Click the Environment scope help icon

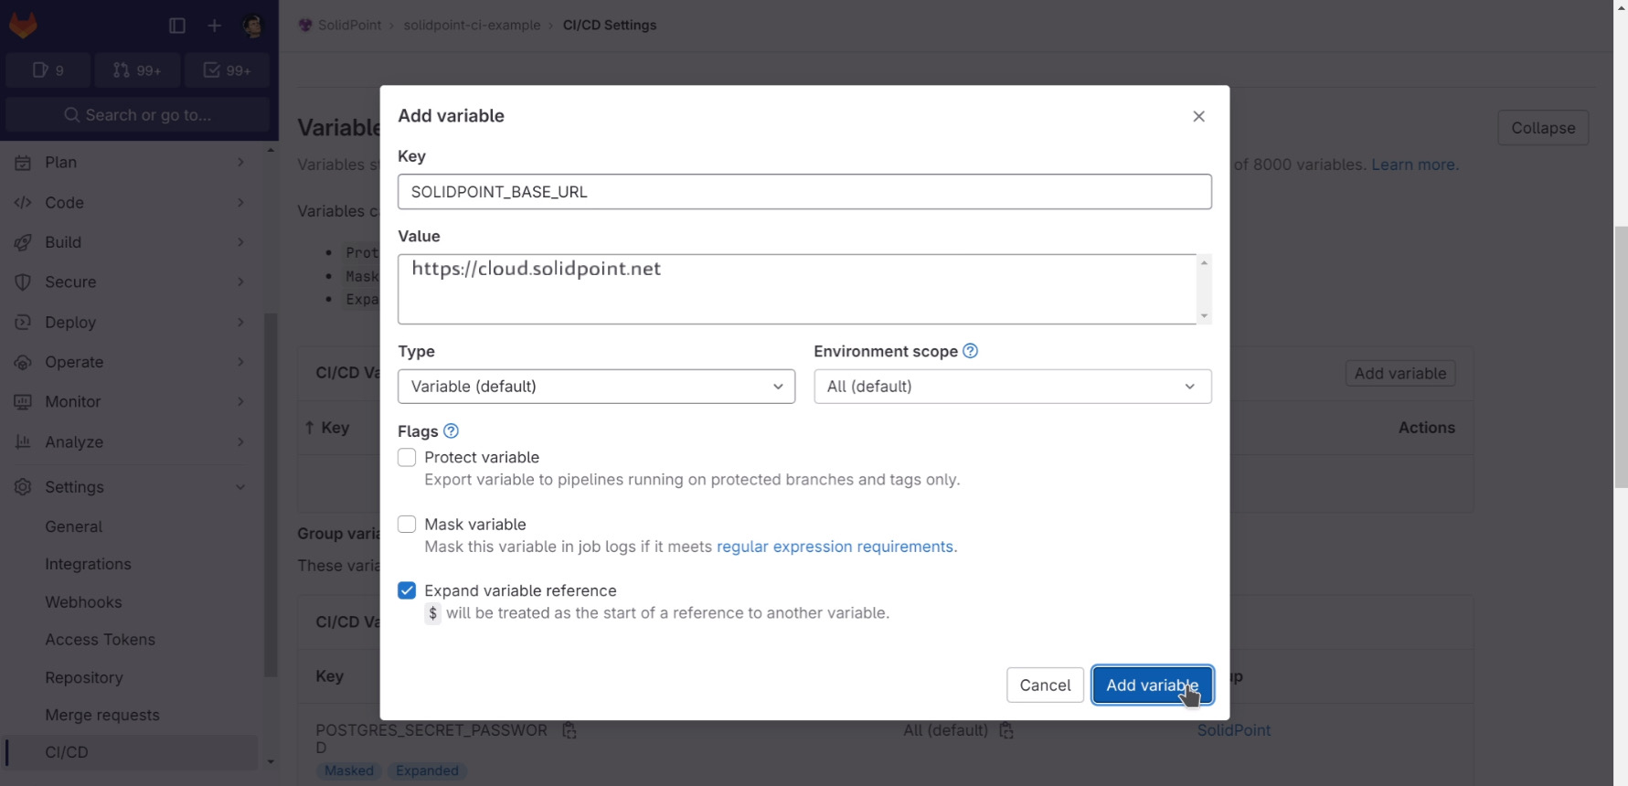971,351
